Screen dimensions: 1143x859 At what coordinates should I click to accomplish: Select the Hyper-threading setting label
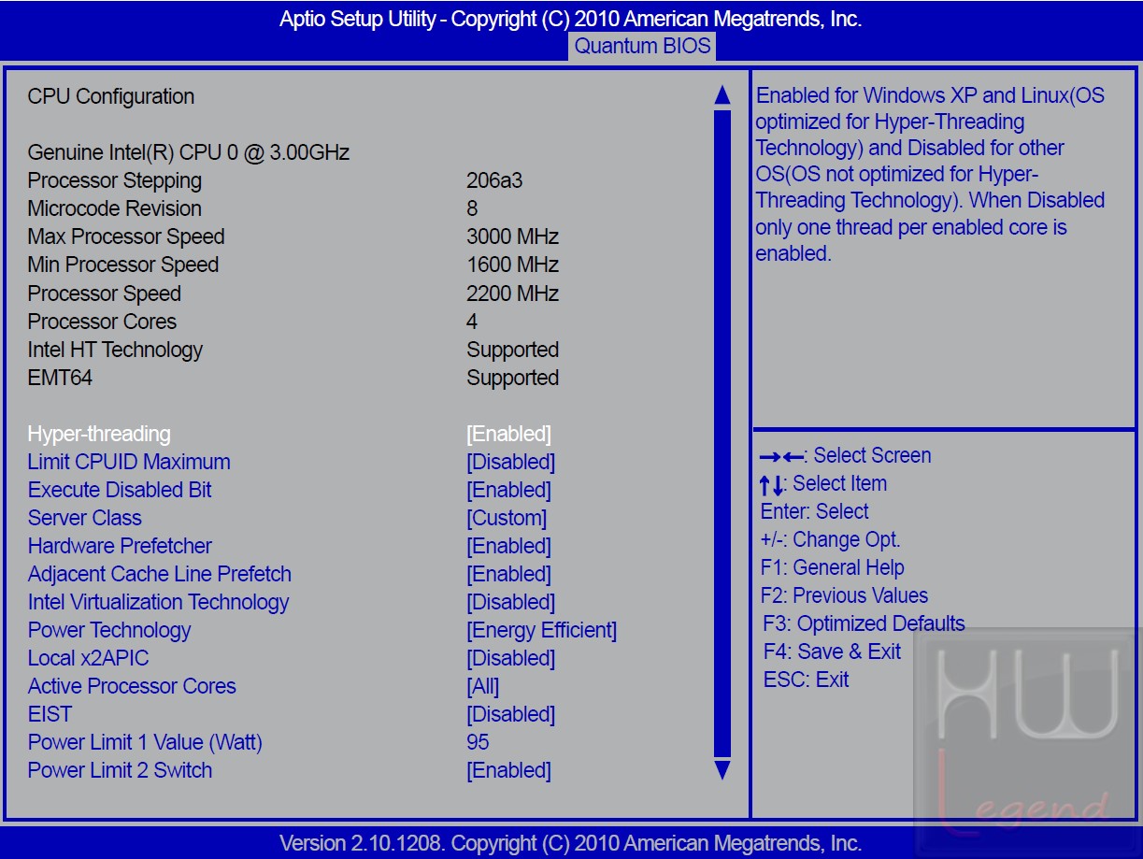[99, 434]
